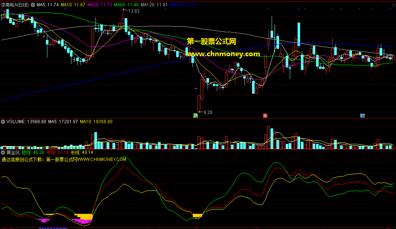Click the volume MA10: 19356.80 label
The image size is (396, 229).
tap(96, 122)
